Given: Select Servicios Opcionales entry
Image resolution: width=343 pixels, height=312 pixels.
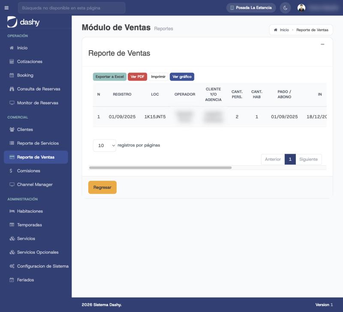Looking at the screenshot, I should coord(36,252).
